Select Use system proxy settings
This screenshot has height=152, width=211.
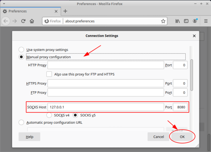21,50
